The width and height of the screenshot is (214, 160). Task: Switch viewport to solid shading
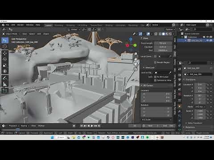(163, 34)
